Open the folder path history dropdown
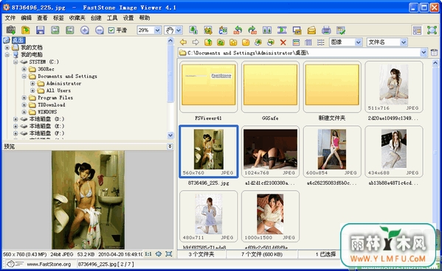The image size is (442, 271). click(424, 52)
